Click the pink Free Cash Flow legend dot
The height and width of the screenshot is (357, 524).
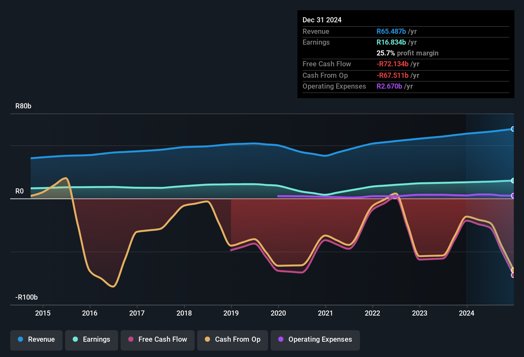pos(130,339)
